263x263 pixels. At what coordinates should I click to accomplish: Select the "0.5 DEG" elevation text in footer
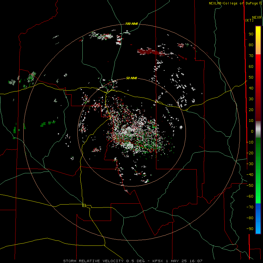[x=135, y=261]
